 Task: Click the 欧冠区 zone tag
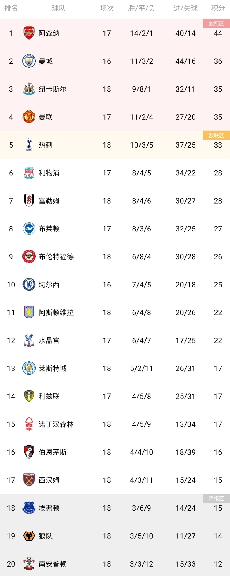coord(216,24)
